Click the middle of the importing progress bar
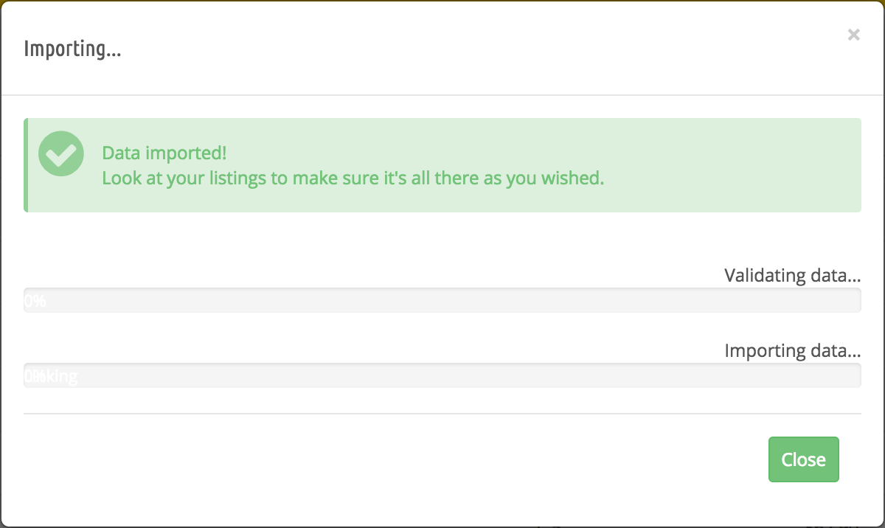885x528 pixels. click(x=442, y=375)
